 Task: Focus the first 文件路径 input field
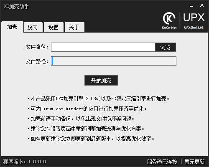tap(103, 47)
